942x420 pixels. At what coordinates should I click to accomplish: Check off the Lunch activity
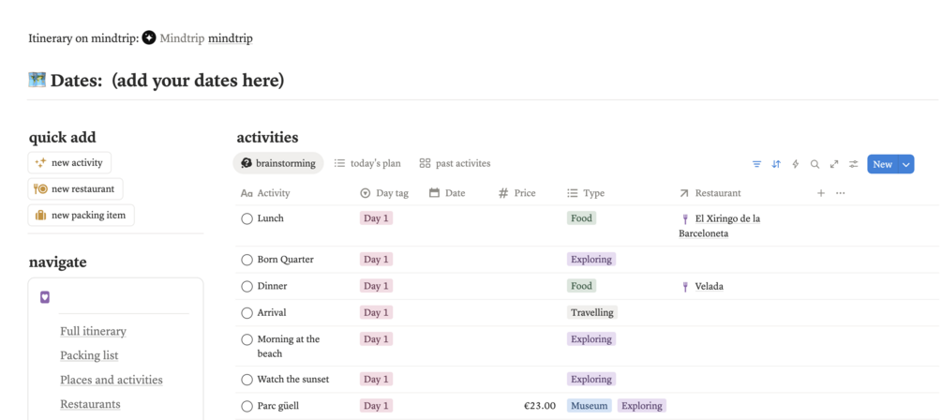click(247, 218)
